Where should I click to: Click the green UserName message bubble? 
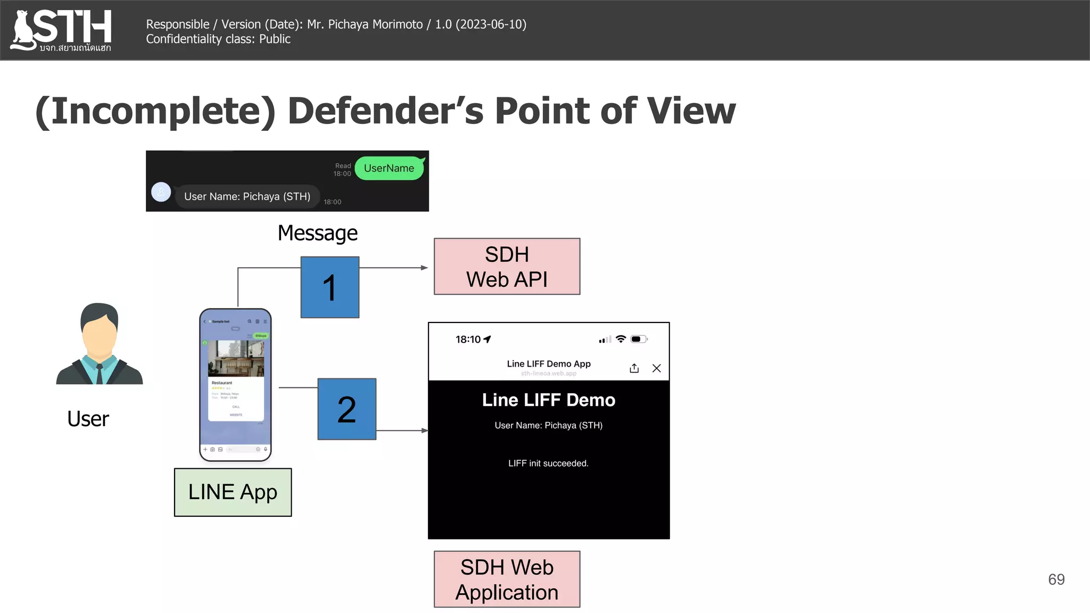click(x=389, y=168)
